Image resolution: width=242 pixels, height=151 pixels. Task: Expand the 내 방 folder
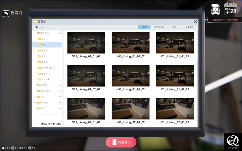point(35,108)
